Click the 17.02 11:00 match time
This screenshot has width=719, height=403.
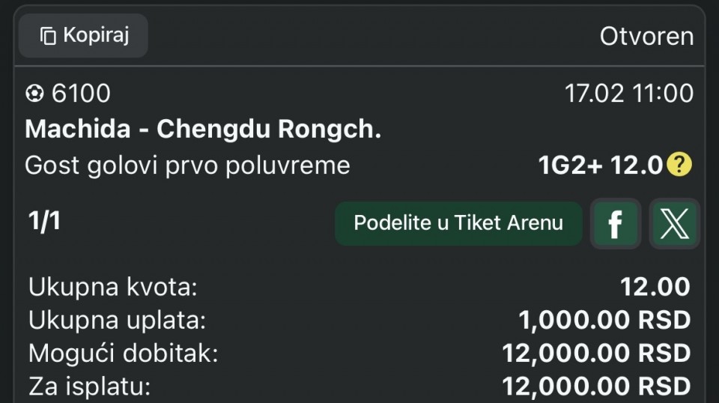(x=628, y=94)
